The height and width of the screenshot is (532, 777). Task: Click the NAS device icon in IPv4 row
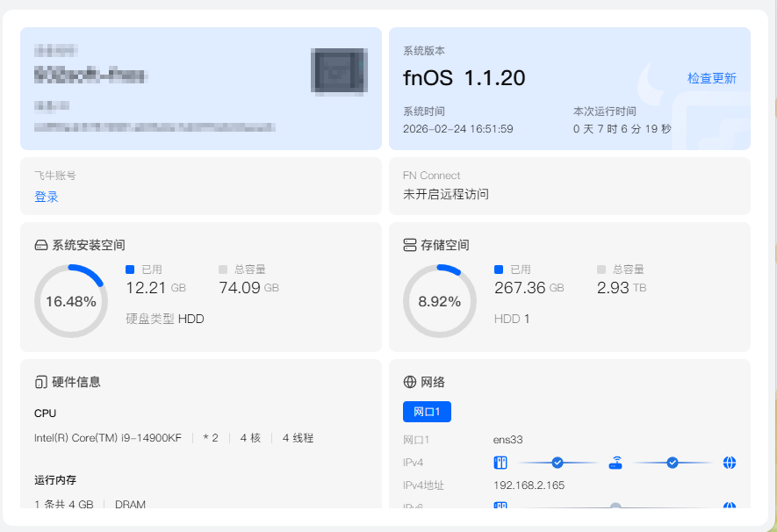[x=500, y=463]
